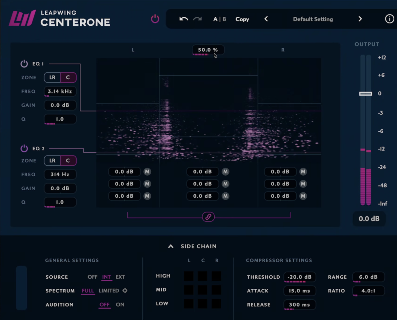Open the info icon
The image size is (397, 320).
click(x=389, y=19)
